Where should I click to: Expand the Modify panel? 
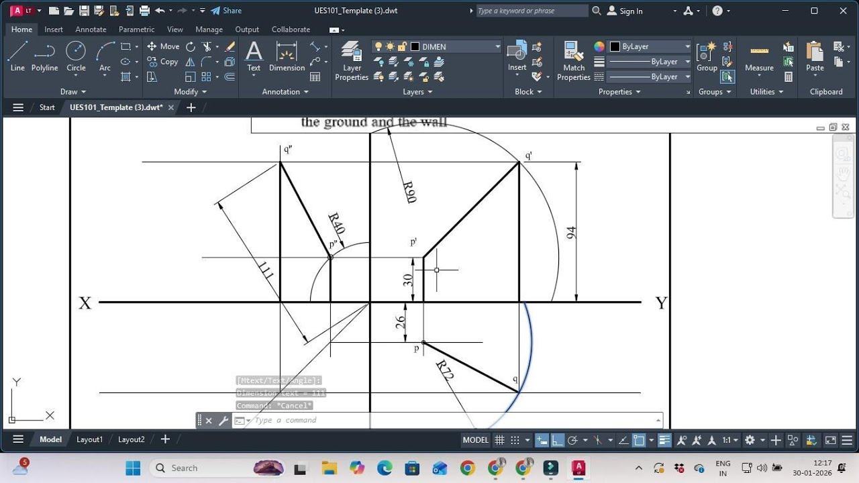190,92
